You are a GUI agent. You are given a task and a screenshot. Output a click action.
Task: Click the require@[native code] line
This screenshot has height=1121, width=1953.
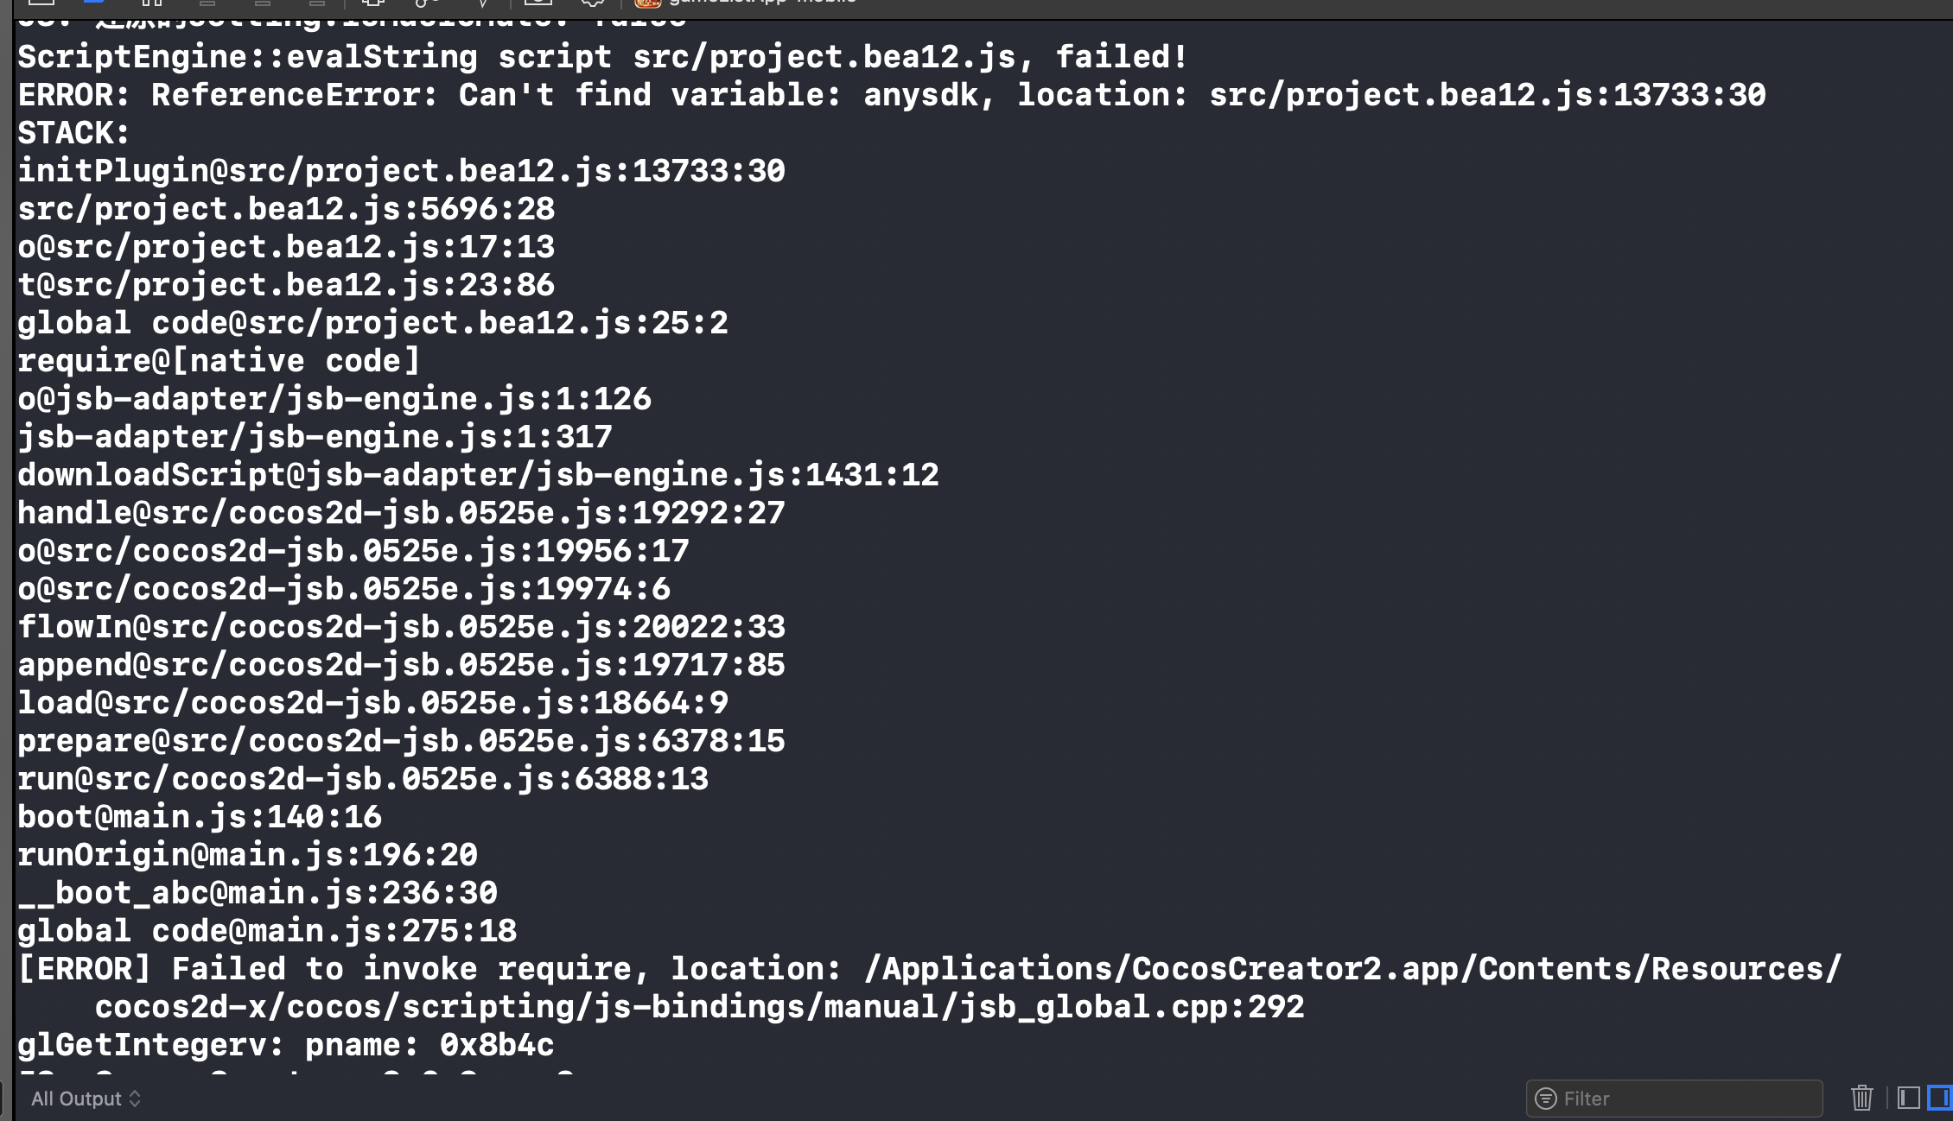tap(219, 361)
